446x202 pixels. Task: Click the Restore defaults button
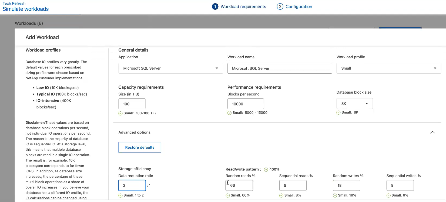[140, 148]
